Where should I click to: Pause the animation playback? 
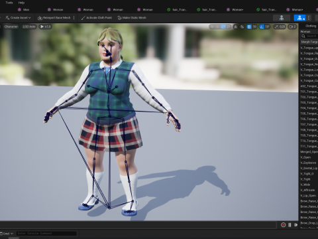tap(290, 225)
